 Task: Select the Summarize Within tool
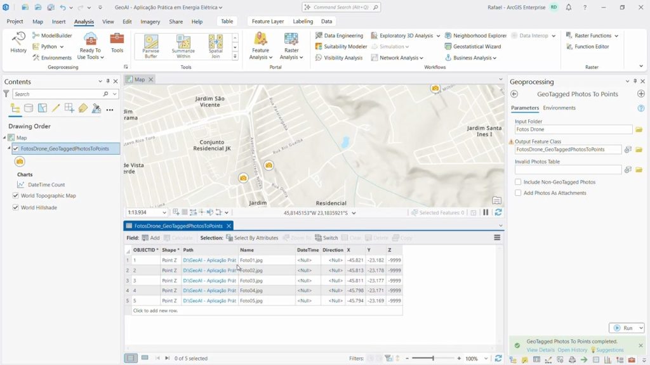pos(183,46)
